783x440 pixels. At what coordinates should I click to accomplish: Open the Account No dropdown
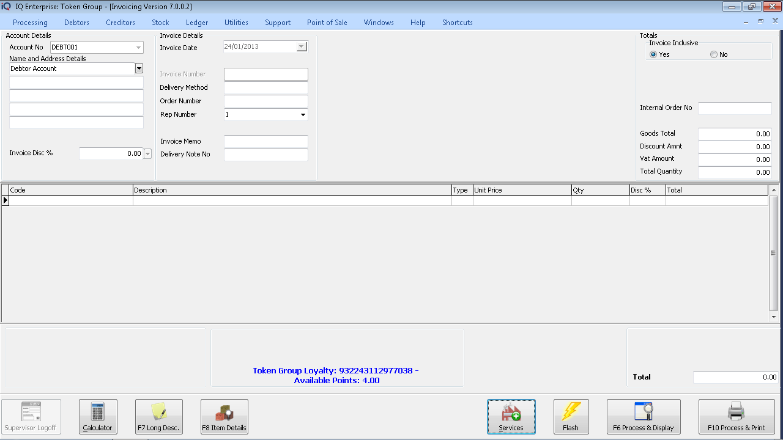point(138,47)
